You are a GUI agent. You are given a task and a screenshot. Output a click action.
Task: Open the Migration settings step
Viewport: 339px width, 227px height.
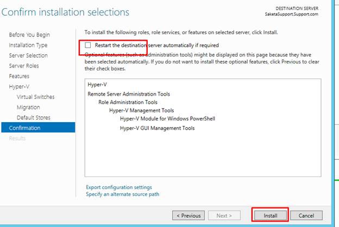pyautogui.click(x=28, y=107)
